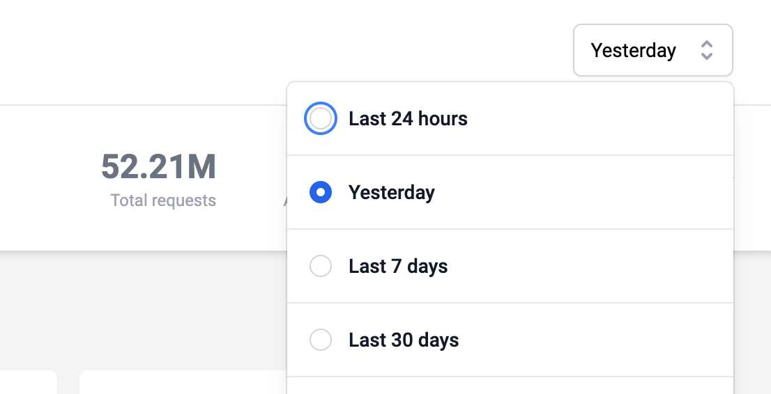The width and height of the screenshot is (771, 394).
Task: Click the 52.21M requests figure
Action: click(158, 167)
